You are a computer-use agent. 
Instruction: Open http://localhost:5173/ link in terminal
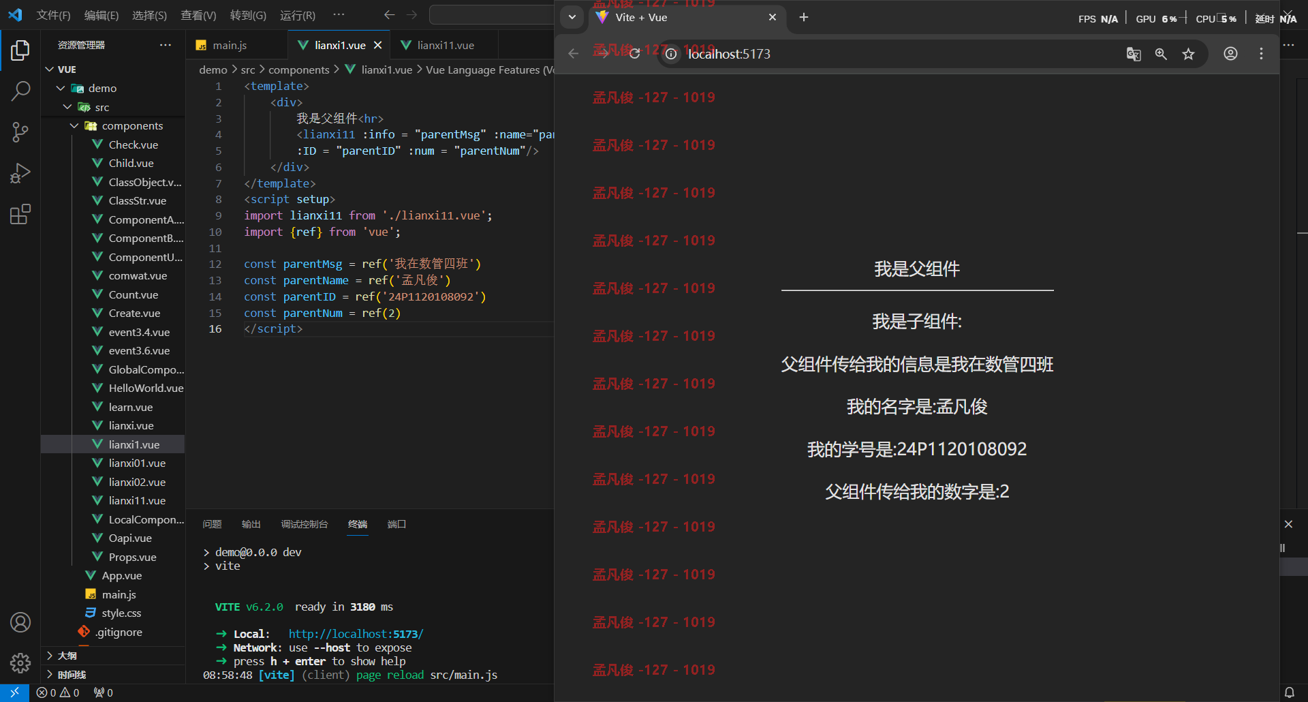356,634
